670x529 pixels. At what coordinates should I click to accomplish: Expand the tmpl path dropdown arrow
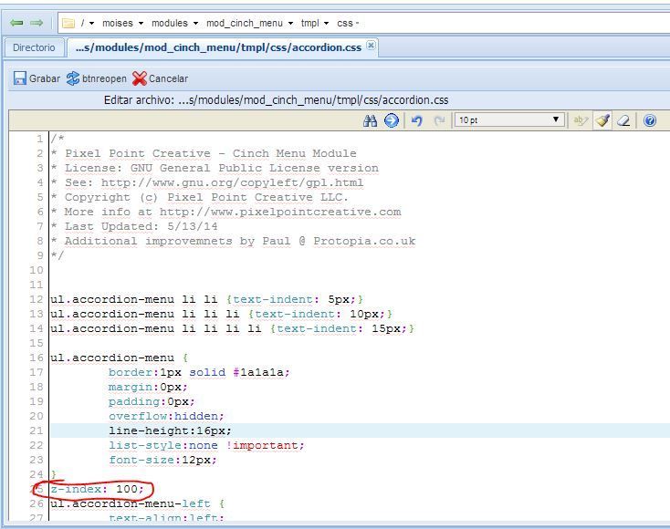coord(326,24)
